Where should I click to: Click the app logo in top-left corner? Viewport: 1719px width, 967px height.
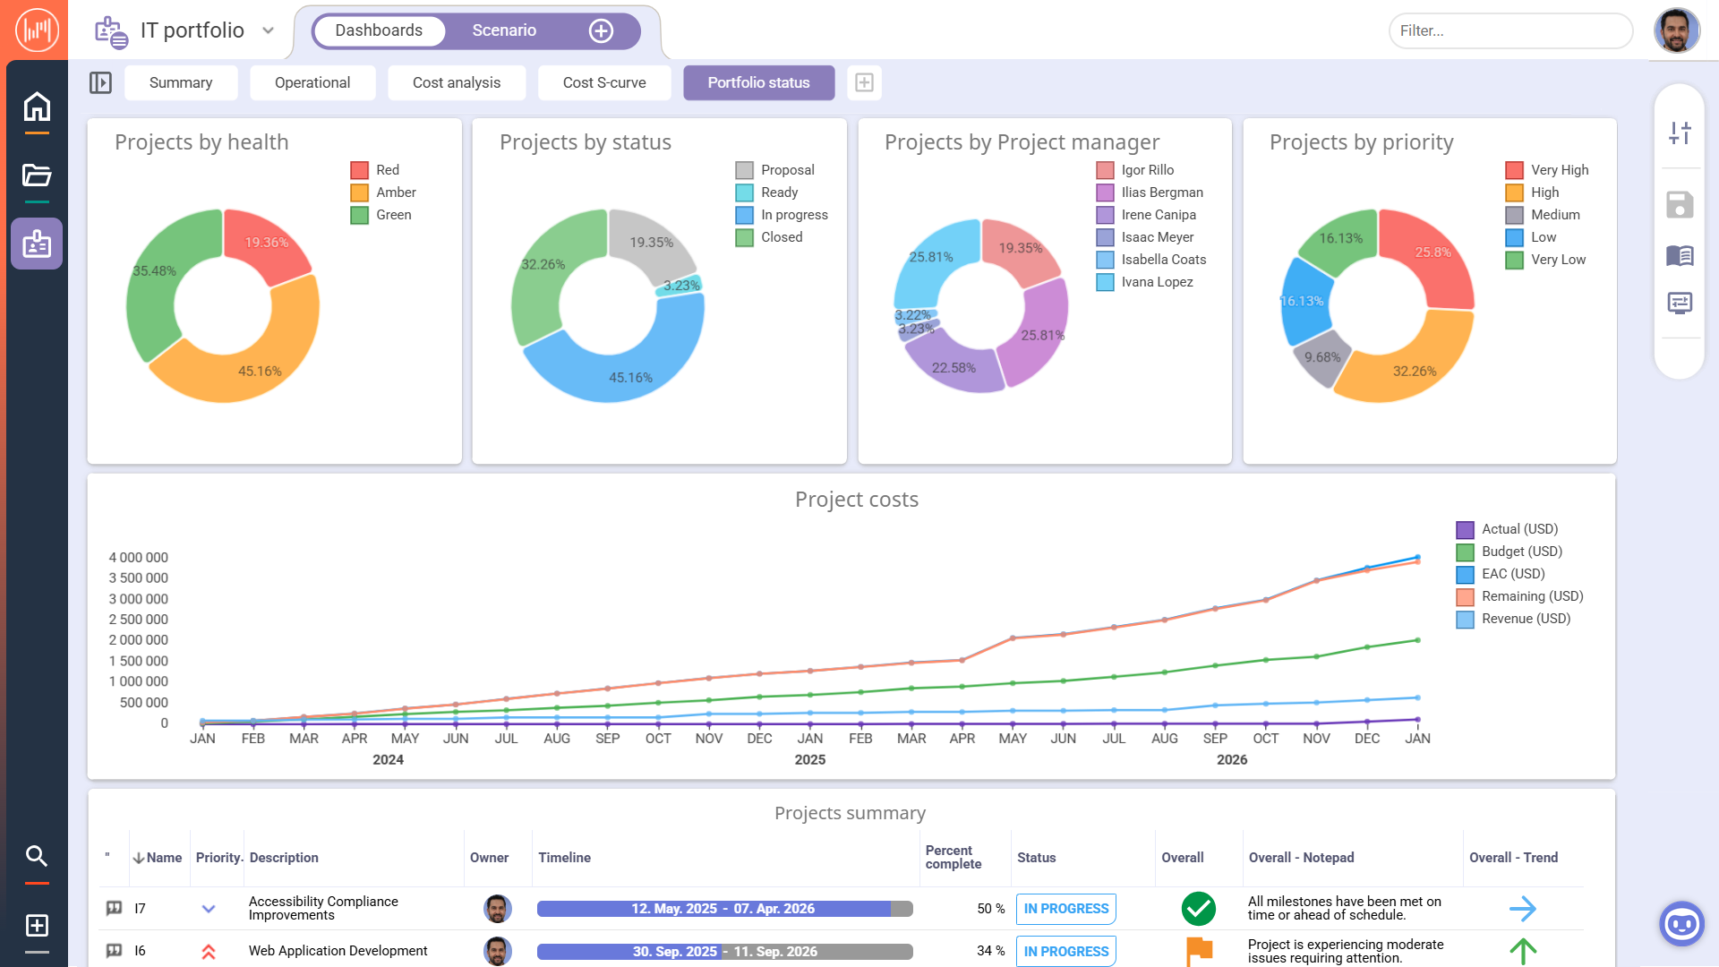[x=37, y=30]
